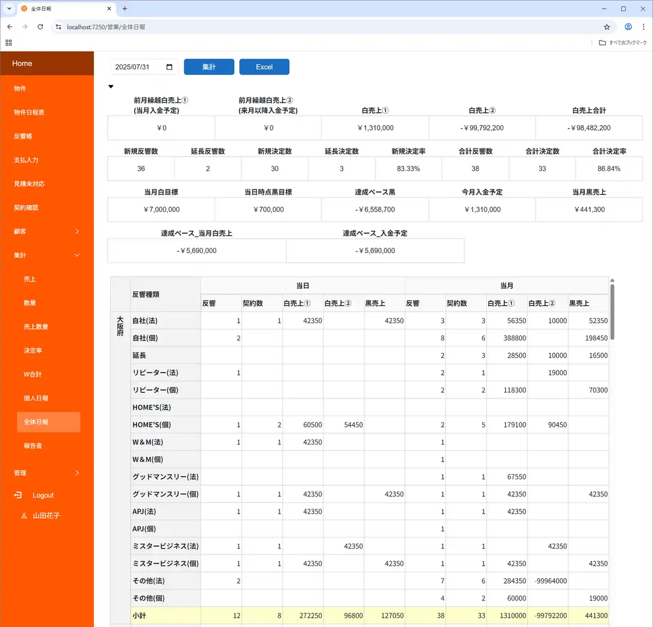653x627 pixels.
Task: Export data with the Excel button
Action: [x=264, y=67]
